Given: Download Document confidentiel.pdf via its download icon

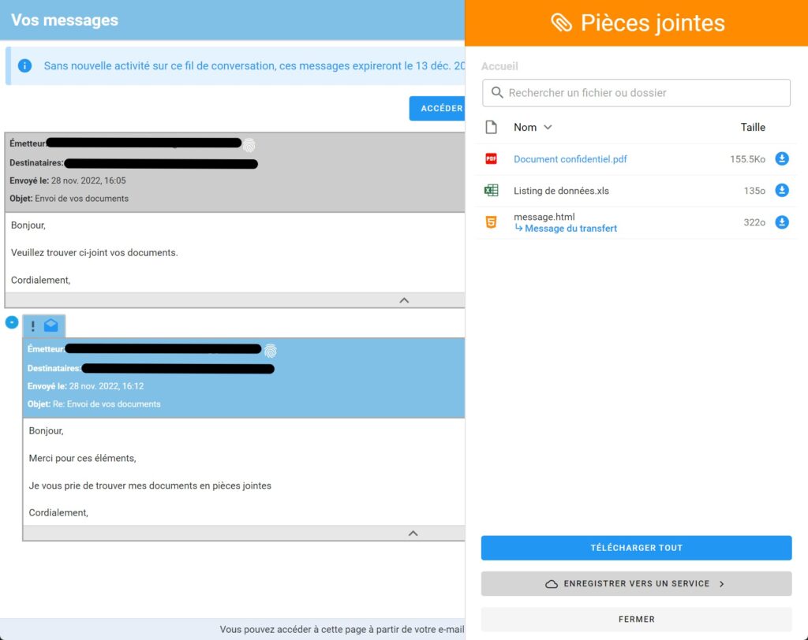Looking at the screenshot, I should [782, 158].
